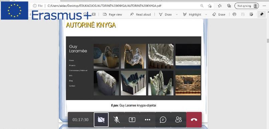Unmute the microphone in call controls

tap(117, 120)
